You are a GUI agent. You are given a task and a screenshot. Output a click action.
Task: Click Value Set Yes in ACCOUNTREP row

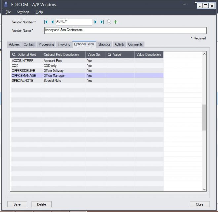point(96,61)
